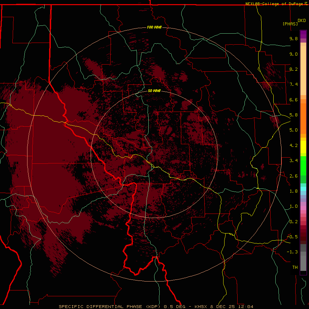This screenshot has width=309, height=309.
Task: Click the TH threshold legend label
Action: tap(295, 267)
